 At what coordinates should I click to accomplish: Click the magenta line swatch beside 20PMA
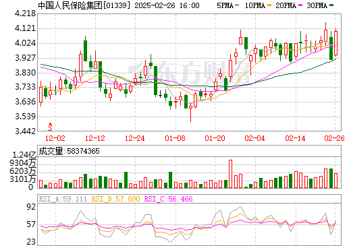[300, 5]
